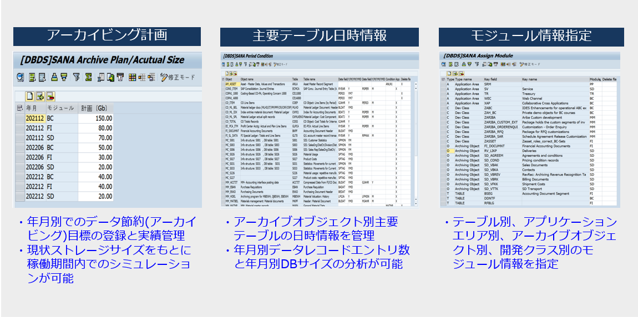Screen dimensions: 638x317
Task: Click the 年月 column header
Action: [36, 108]
